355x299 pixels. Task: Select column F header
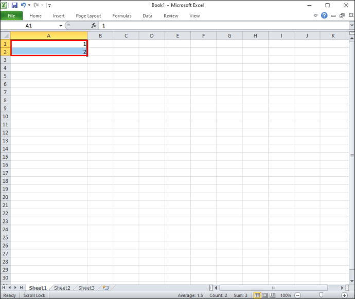tap(204, 36)
